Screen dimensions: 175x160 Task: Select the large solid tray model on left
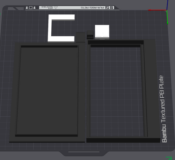pos(47,92)
